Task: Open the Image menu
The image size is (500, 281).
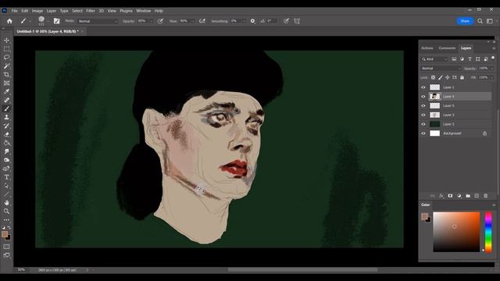Action: point(37,11)
